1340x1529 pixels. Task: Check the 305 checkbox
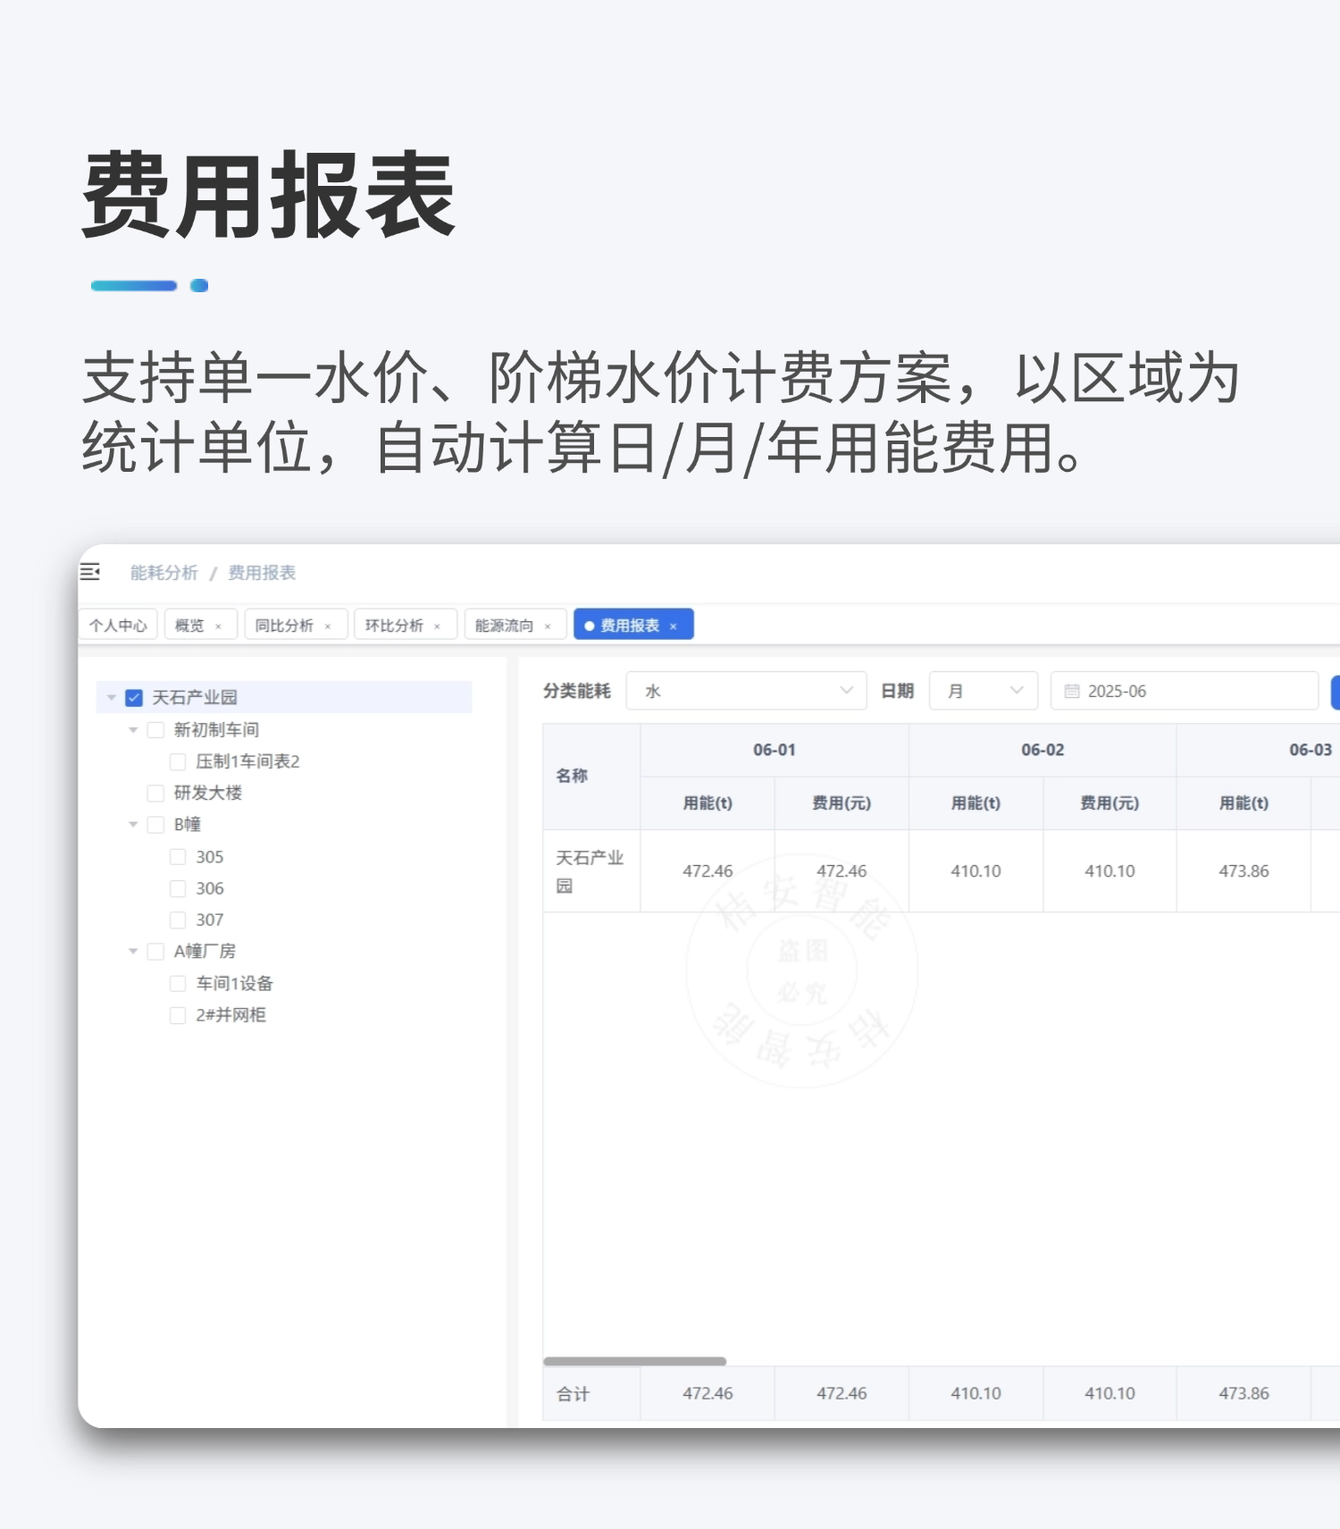(x=178, y=857)
